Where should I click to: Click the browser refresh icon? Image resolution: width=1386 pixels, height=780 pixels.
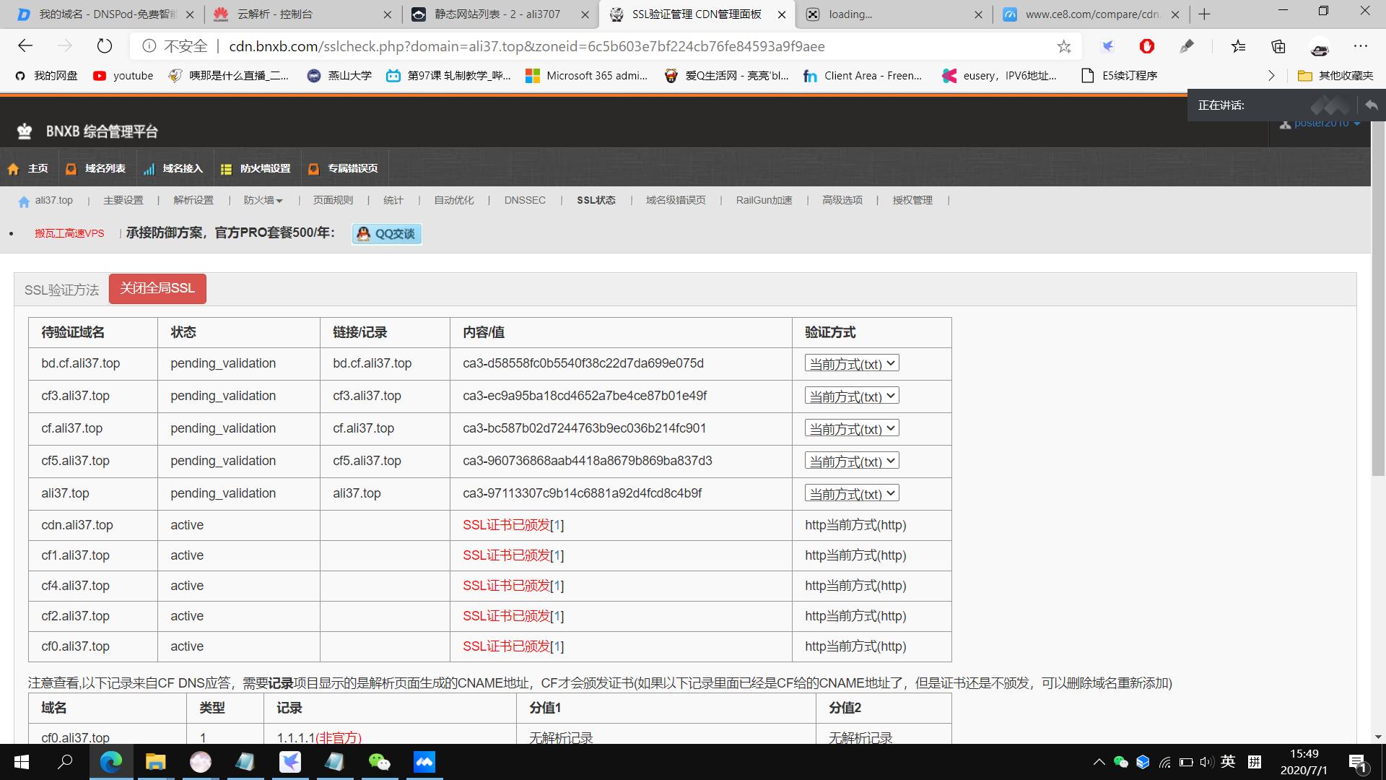pos(105,46)
